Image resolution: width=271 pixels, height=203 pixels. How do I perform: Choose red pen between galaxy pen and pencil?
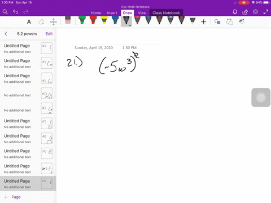[181, 20]
